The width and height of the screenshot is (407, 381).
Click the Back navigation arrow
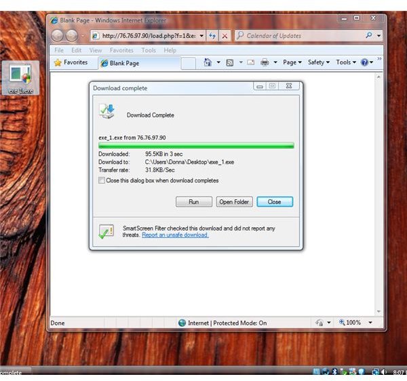57,35
